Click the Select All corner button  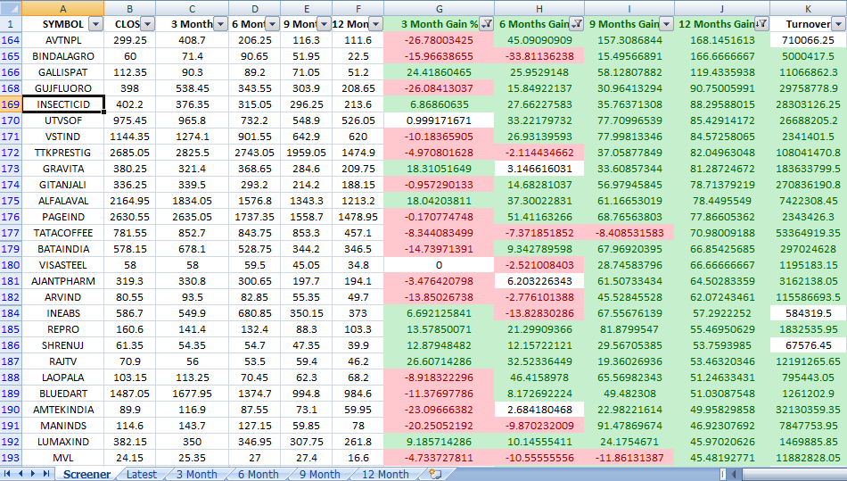click(x=11, y=8)
